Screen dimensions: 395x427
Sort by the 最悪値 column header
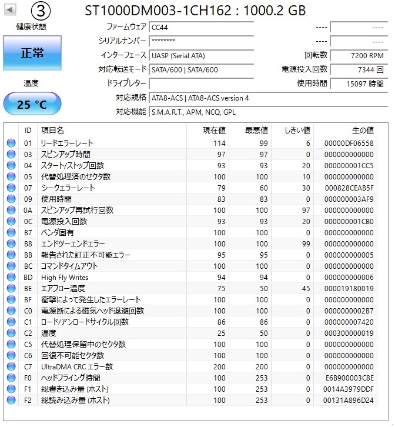point(250,131)
